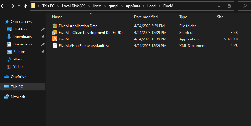Go back with the left arrow
This screenshot has width=251, height=126.
tap(3, 6)
